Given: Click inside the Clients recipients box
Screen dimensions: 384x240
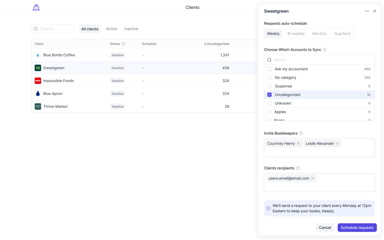Looking at the screenshot, I should point(319,182).
